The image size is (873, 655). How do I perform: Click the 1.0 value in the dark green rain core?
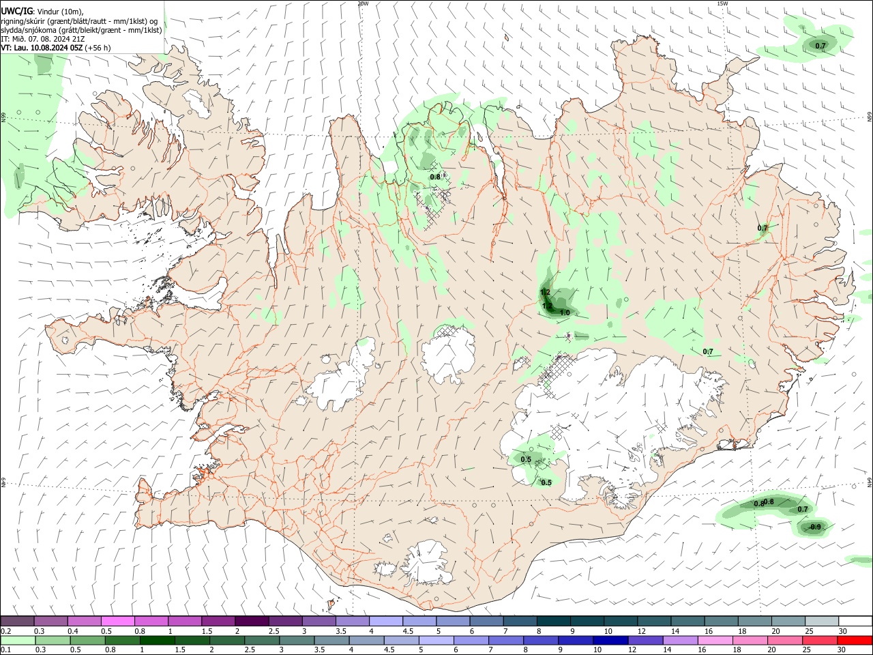coord(565,313)
